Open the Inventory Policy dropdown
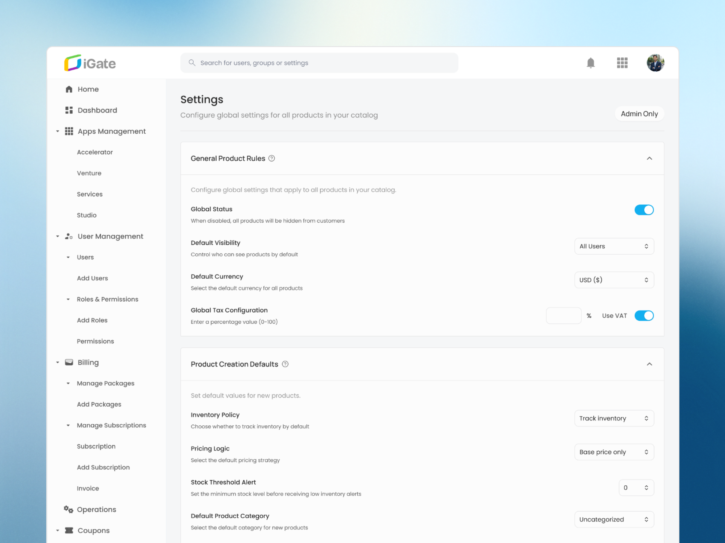725x543 pixels. 614,418
